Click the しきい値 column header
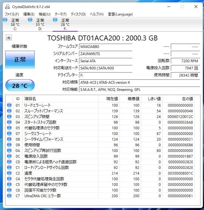Screen dimensions: 204x210 point(152,99)
